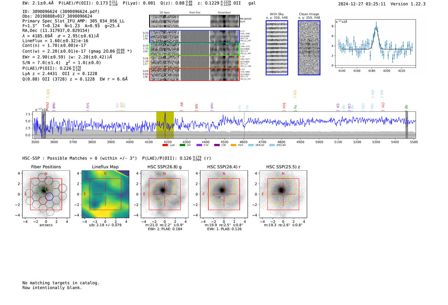Click the red fiber circle in Fiber Positions
448x305 pixels.
click(x=43, y=201)
